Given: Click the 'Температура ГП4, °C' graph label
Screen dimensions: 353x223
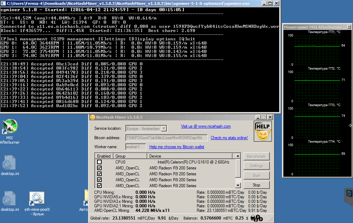Looking at the screenshot, I should (324, 142).
